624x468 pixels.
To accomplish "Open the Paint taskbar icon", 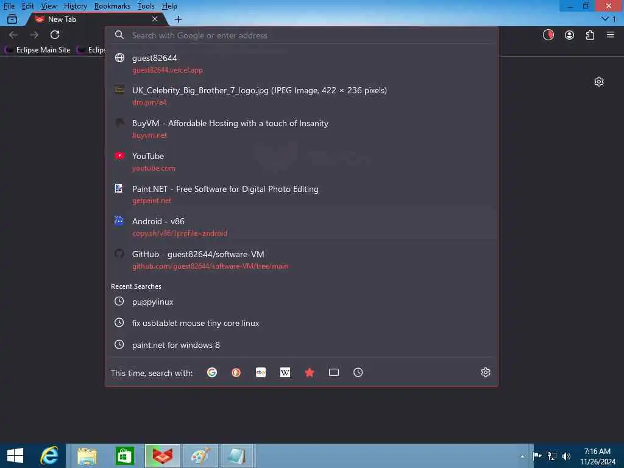I will 200,456.
